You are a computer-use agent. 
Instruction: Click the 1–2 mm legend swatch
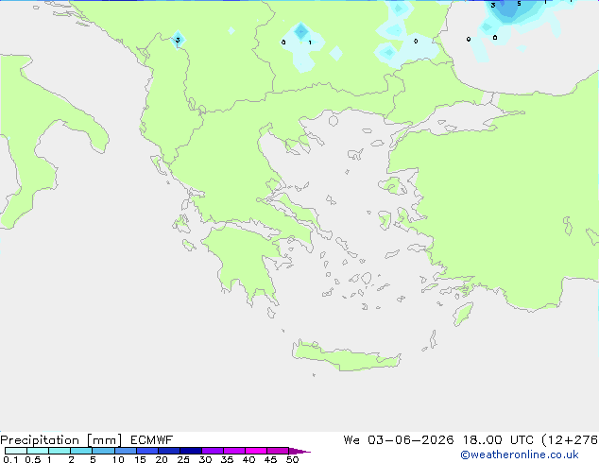coord(60,451)
